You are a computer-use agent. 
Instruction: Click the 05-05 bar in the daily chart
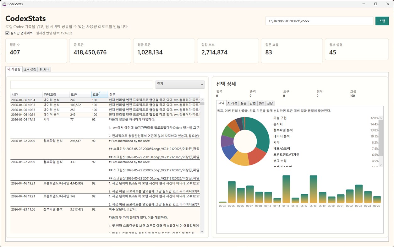(x=232, y=192)
